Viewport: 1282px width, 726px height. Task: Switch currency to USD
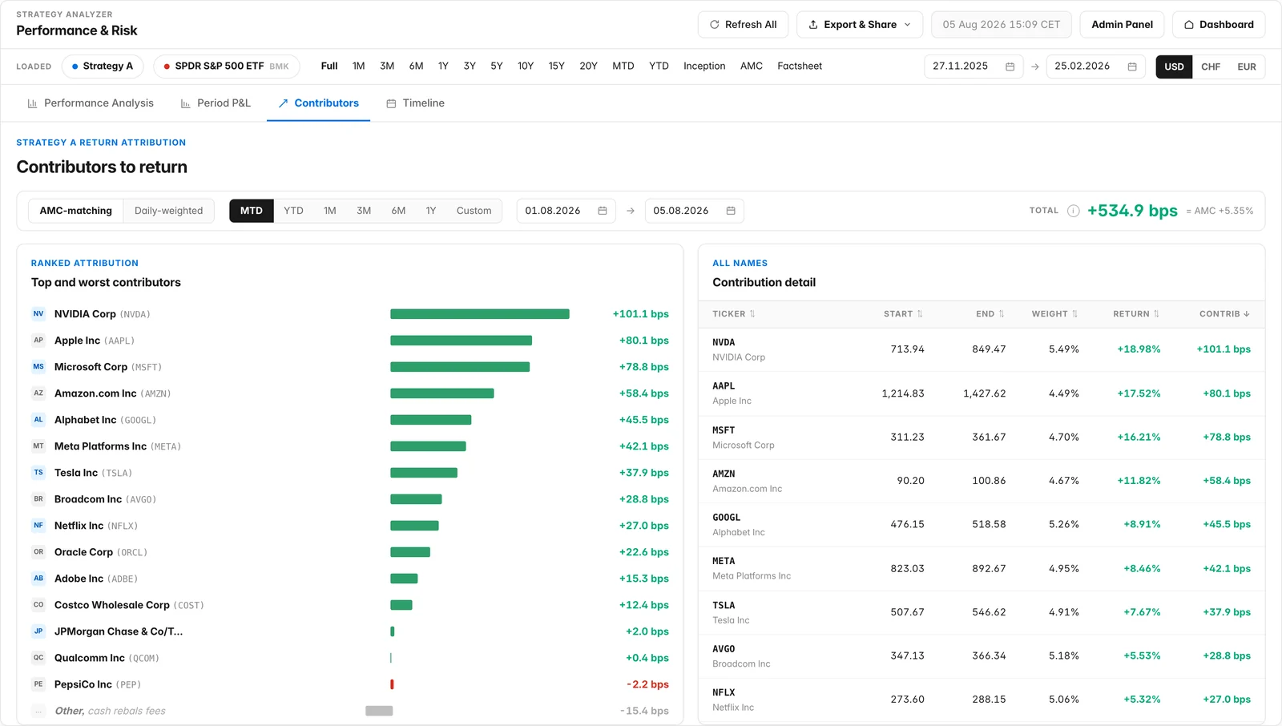click(x=1174, y=67)
